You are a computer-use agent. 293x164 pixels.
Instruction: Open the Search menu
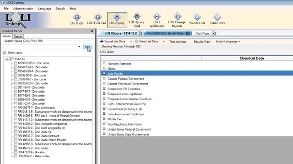point(60,9)
